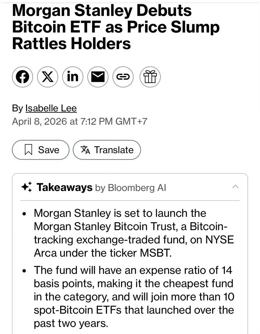Click the bookmark icon in Save
This screenshot has height=334, width=260.
tap(29, 150)
